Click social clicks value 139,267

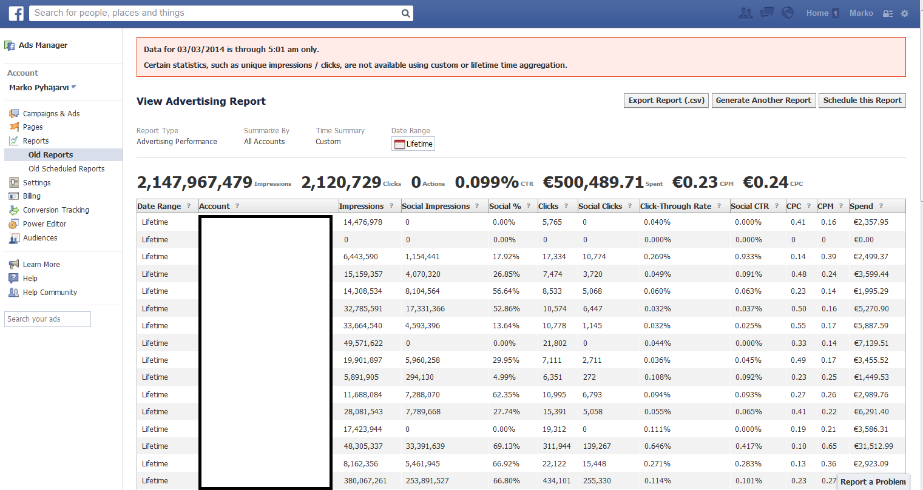597,446
